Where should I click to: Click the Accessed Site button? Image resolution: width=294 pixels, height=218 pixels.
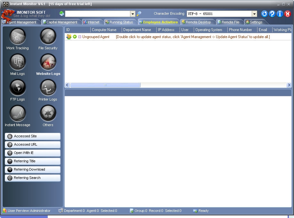32,136
